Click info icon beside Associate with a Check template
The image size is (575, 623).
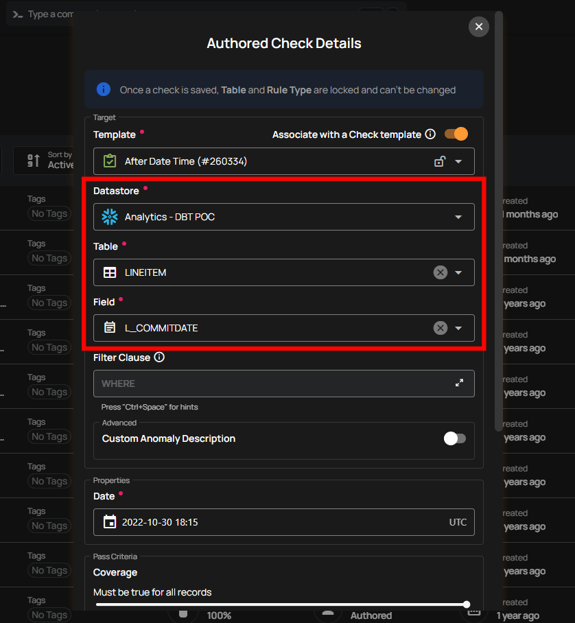click(430, 134)
